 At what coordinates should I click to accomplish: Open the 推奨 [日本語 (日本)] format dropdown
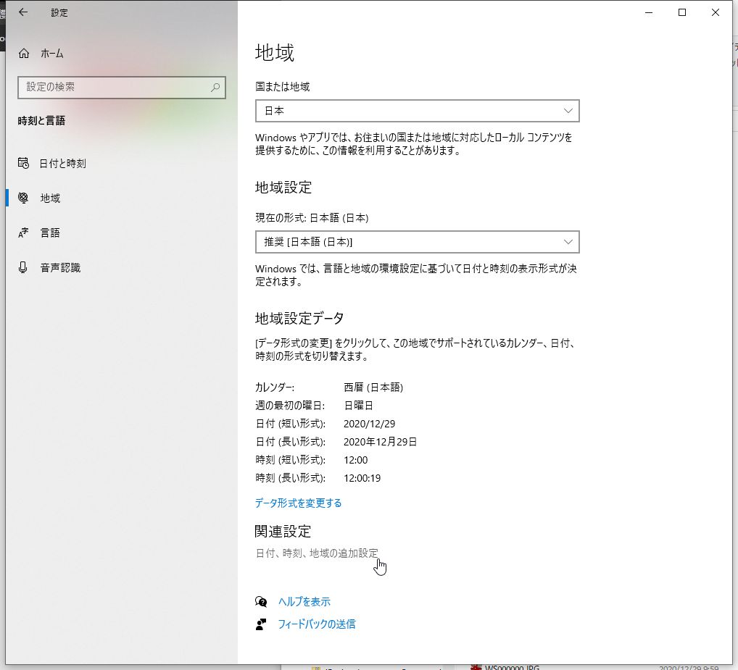tap(418, 242)
